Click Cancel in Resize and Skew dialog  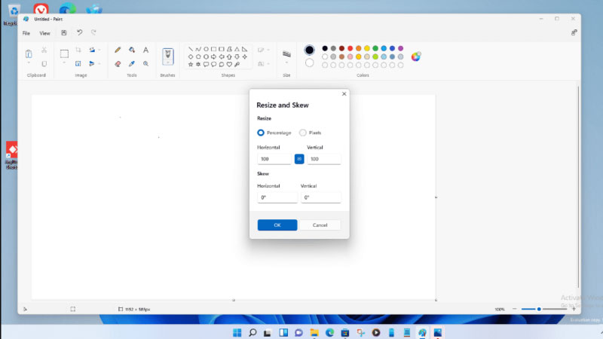point(320,224)
